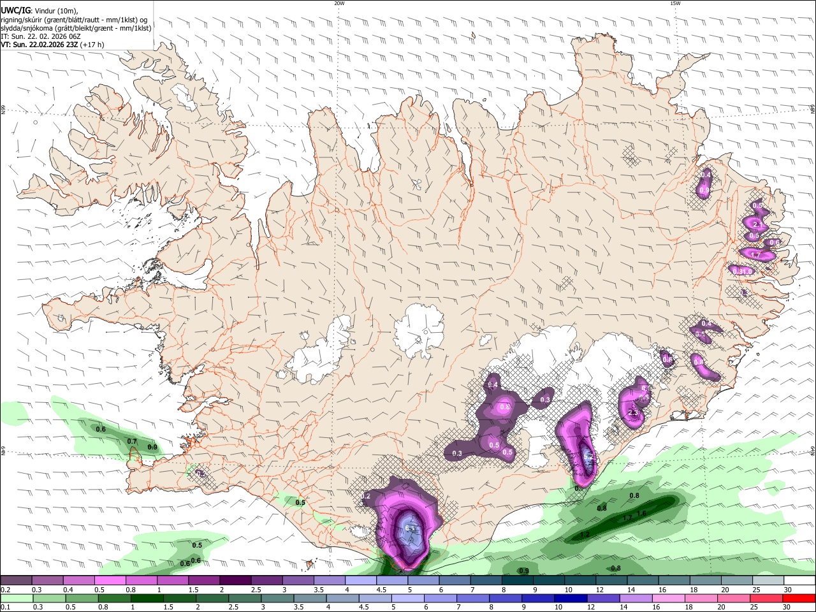The height and width of the screenshot is (612, 816).
Task: Click the 'VT: Sun. 22.02.2026 23Z (+17 h)' line
Action: pyautogui.click(x=52, y=45)
